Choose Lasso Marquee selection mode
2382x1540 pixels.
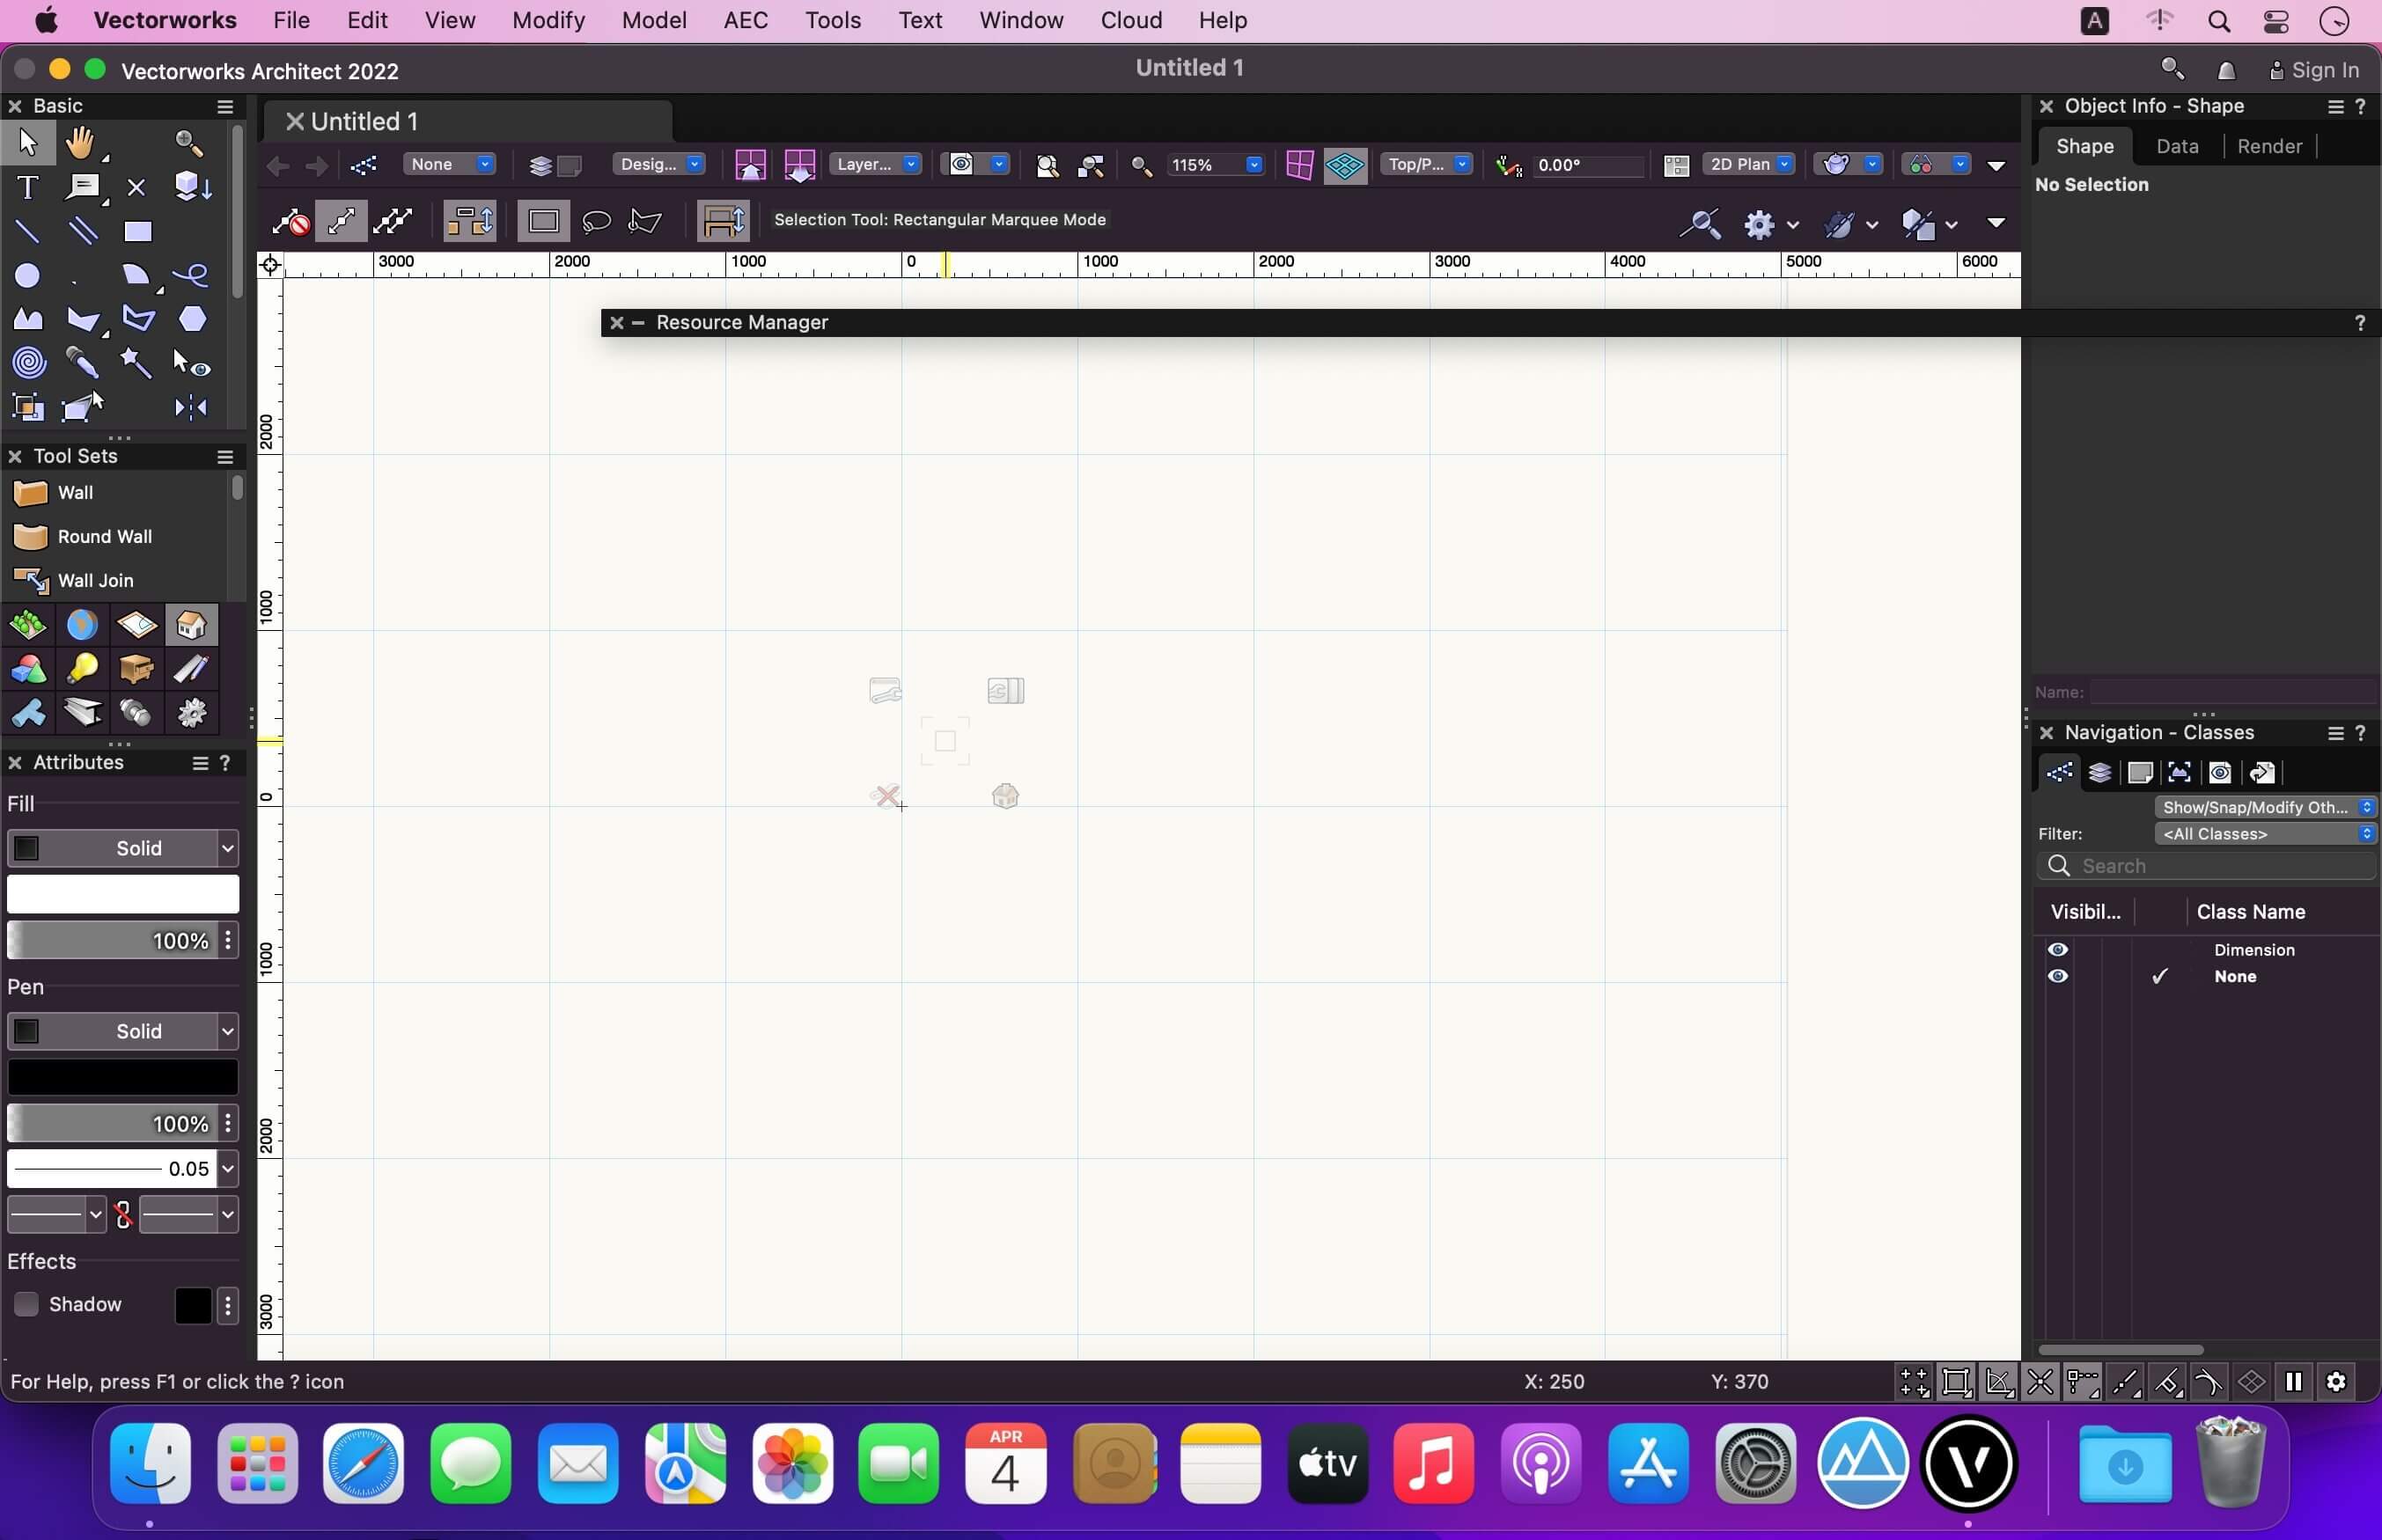pos(596,221)
